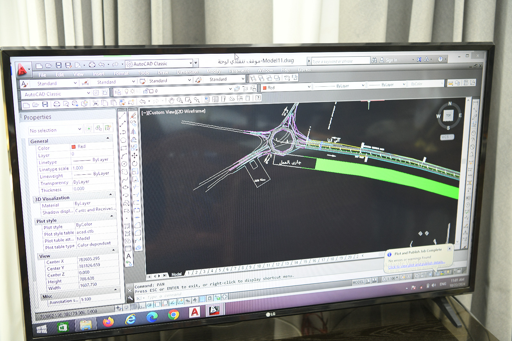Collapse the 3D Visualization section
The image size is (512, 341).
click(111, 194)
